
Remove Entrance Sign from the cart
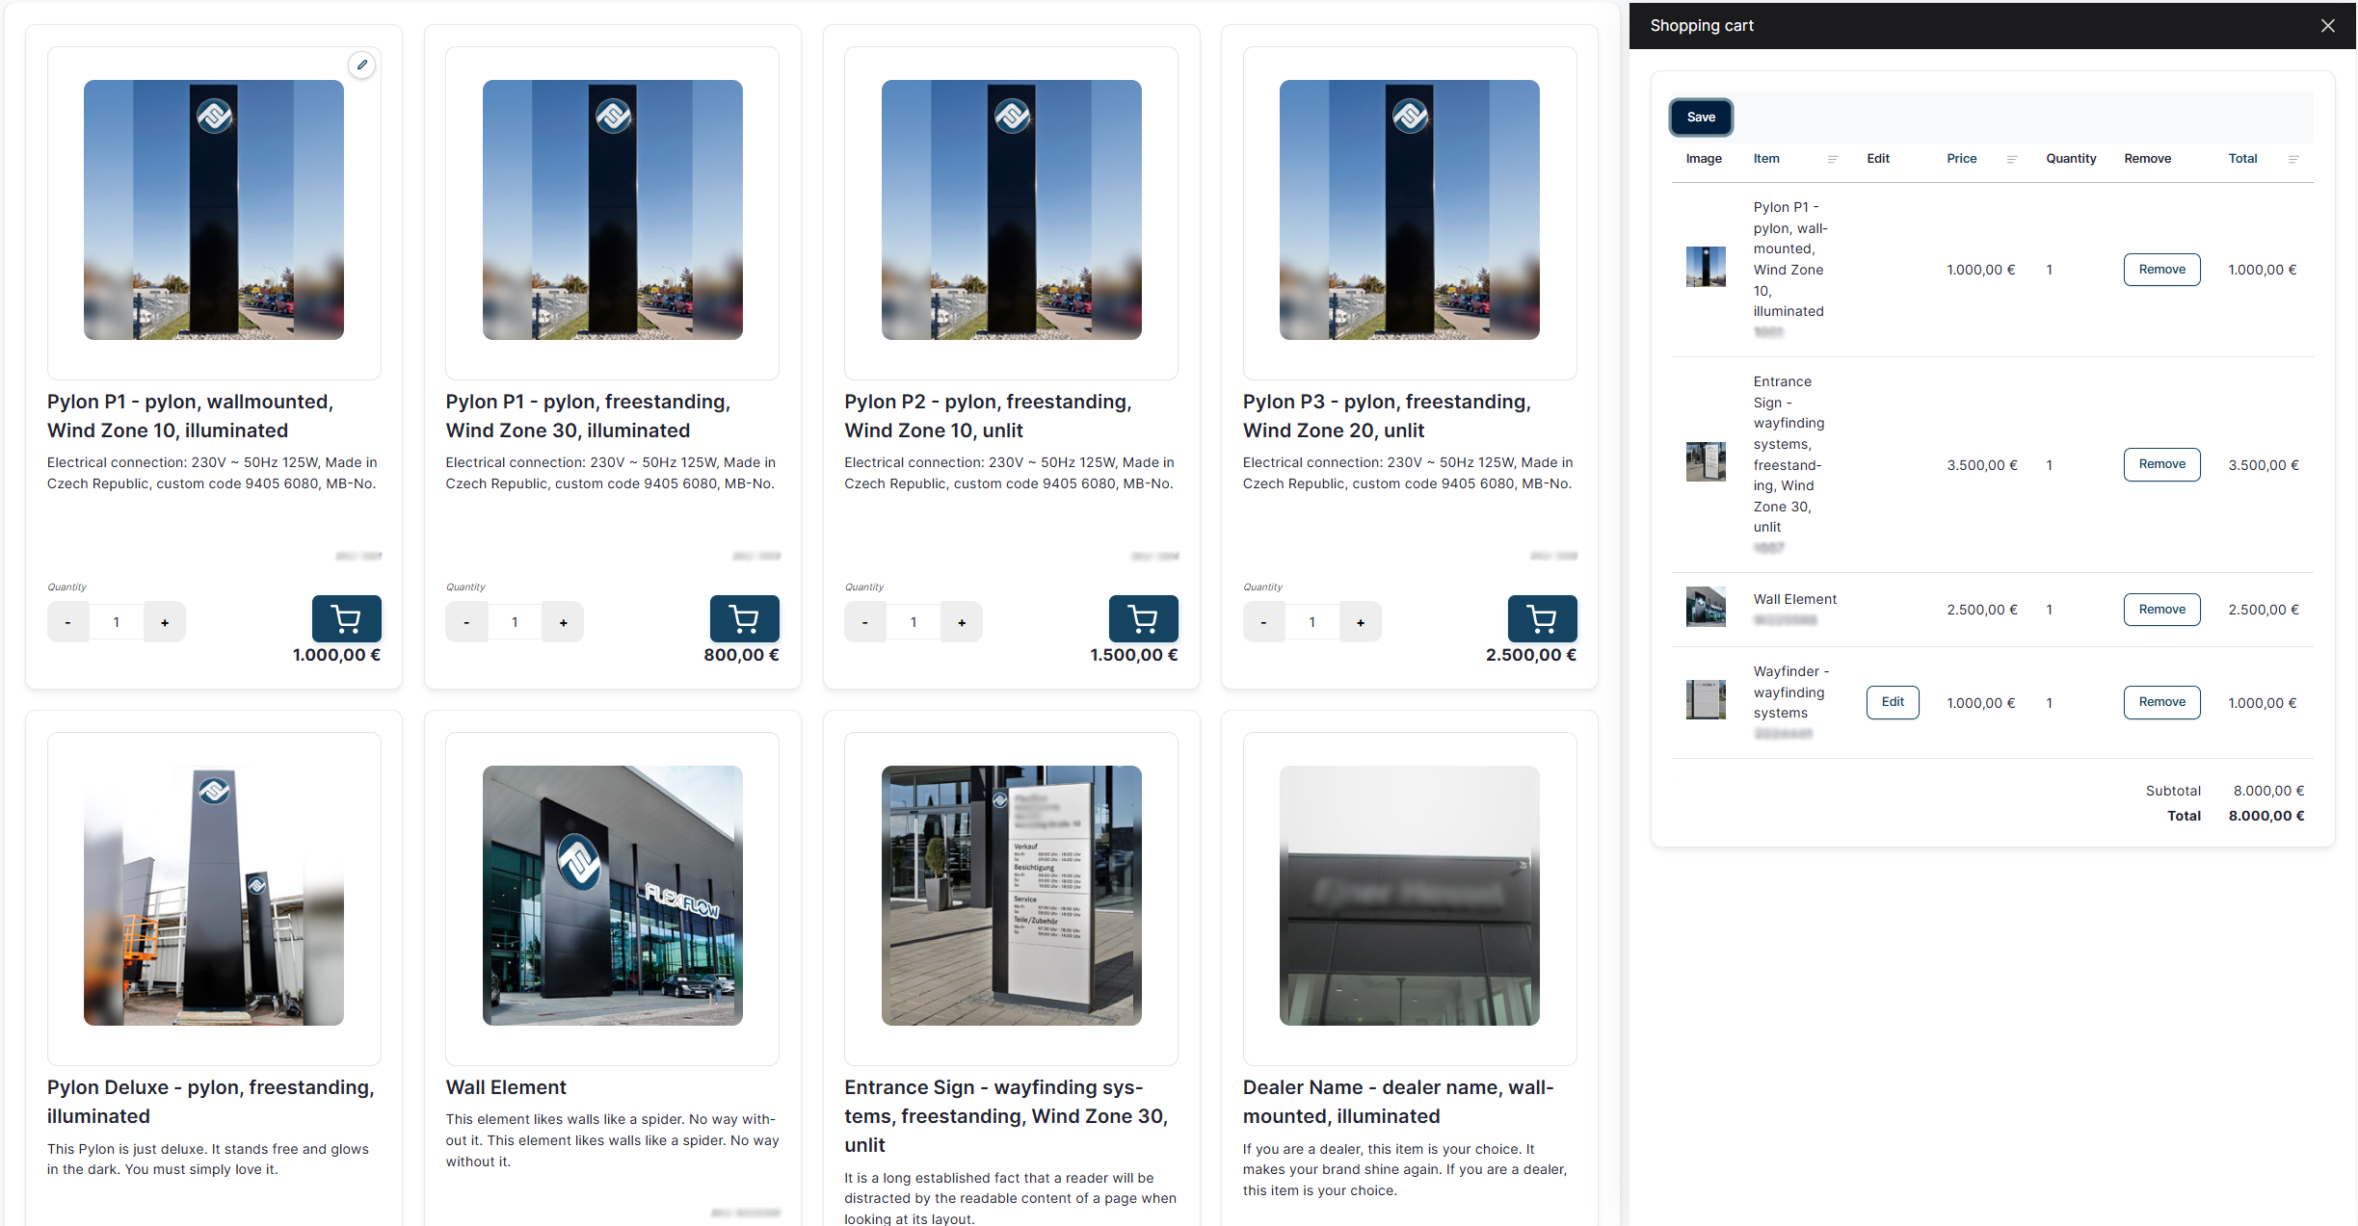pos(2161,464)
